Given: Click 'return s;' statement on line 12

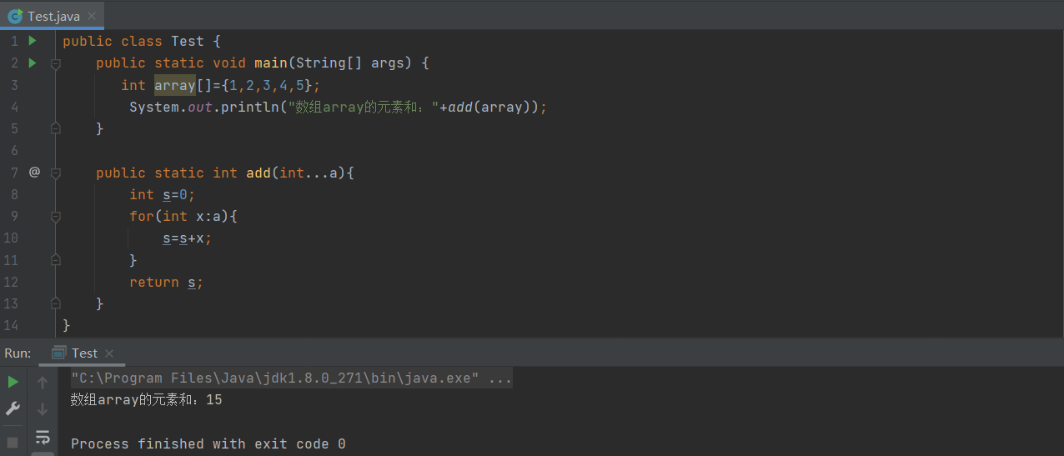Looking at the screenshot, I should pyautogui.click(x=167, y=282).
